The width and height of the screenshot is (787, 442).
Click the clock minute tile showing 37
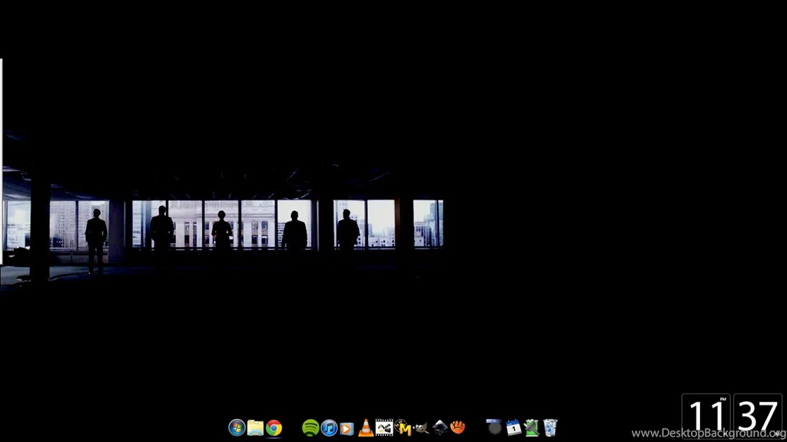click(758, 416)
